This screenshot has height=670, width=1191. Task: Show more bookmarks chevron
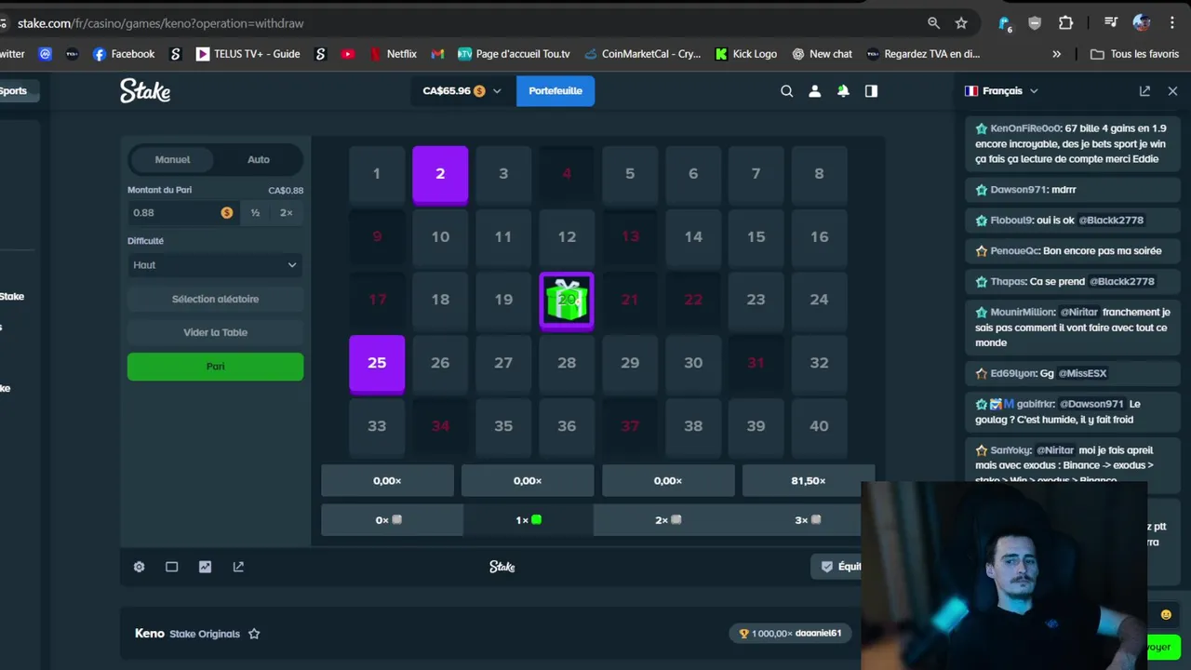pos(1056,54)
